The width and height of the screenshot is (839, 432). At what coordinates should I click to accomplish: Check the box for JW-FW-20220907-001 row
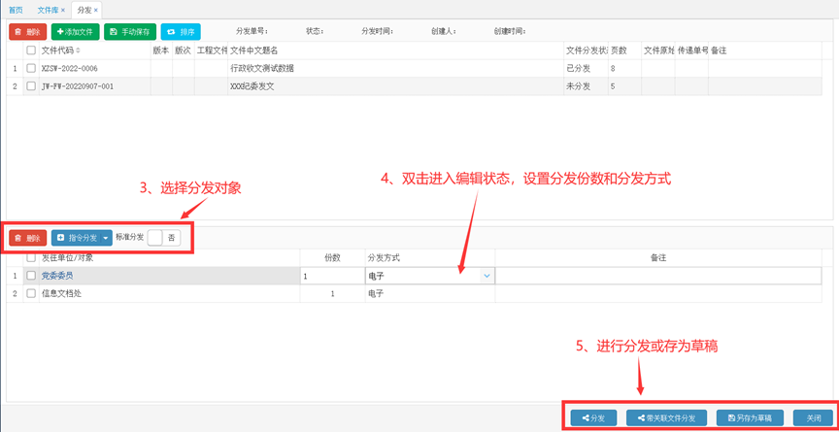[32, 86]
